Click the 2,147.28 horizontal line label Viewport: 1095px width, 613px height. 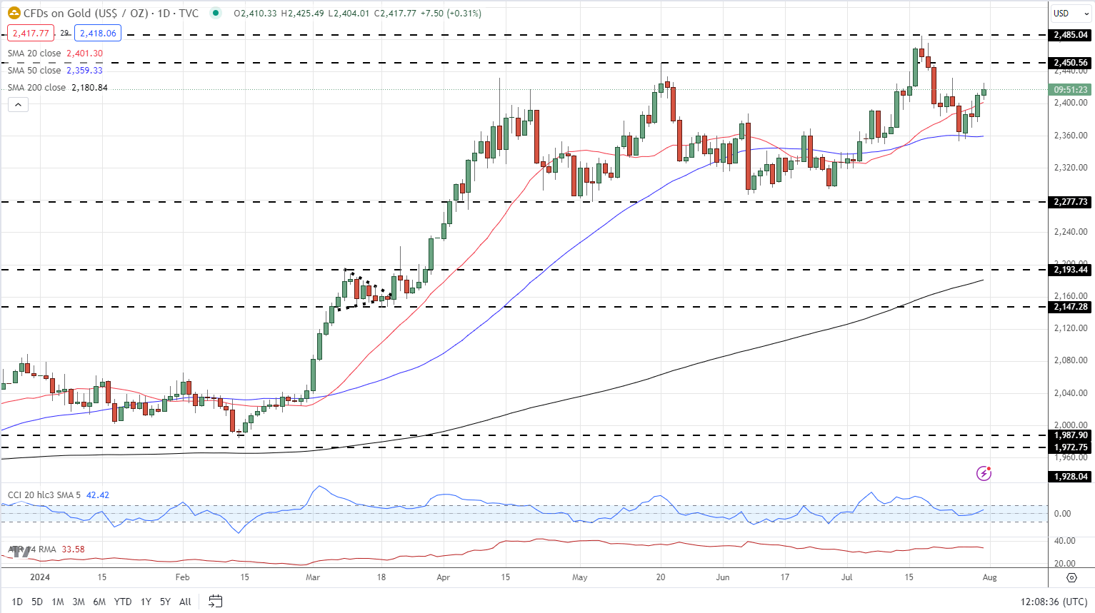1071,307
